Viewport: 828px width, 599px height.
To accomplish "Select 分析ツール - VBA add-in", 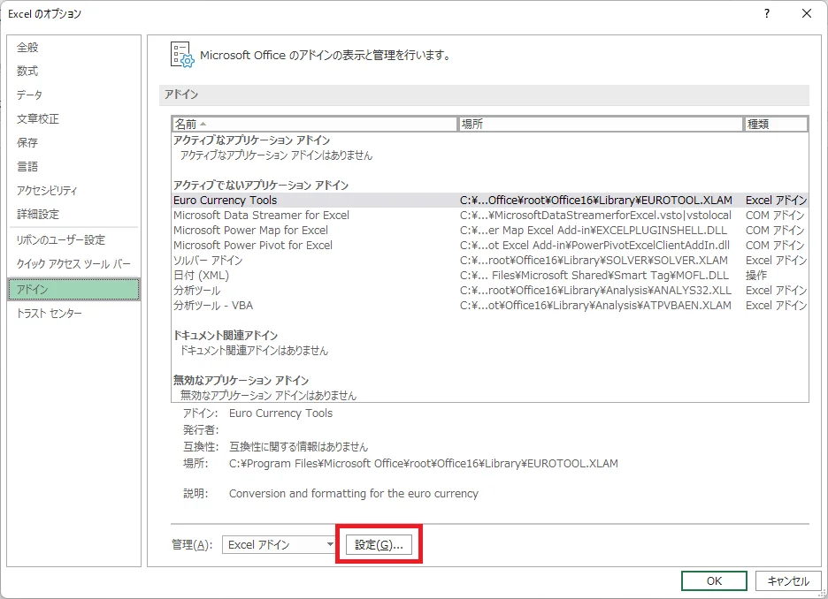I will pos(213,306).
